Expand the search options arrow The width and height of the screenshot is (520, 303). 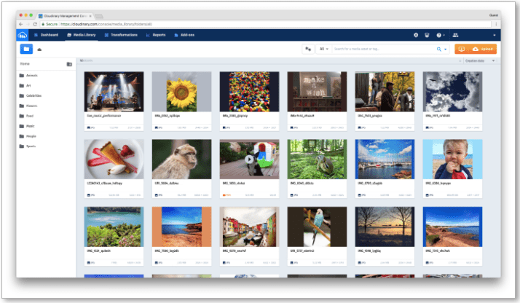click(446, 50)
